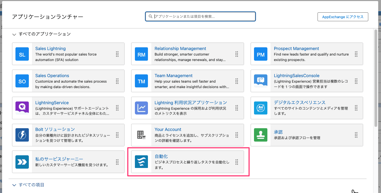Screen dimensions: 381x193
Task: Open AppExchange にアクセス button
Action: click(343, 17)
